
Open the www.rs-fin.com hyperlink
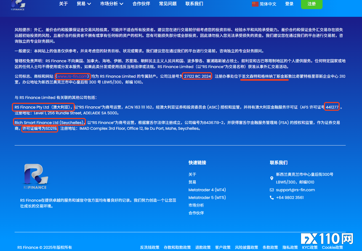point(72,76)
